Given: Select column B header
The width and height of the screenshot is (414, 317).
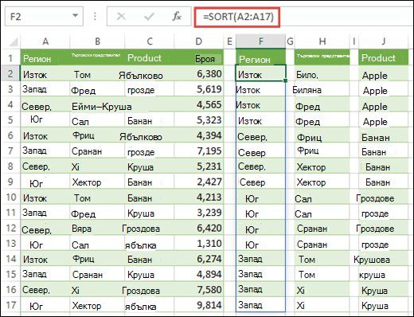Looking at the screenshot, I should [x=97, y=41].
